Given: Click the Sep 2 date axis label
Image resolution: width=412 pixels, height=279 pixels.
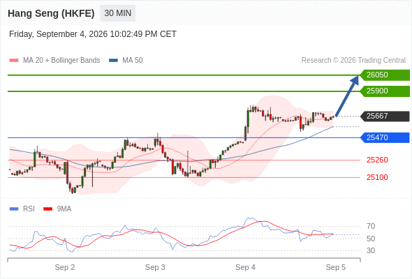Looking at the screenshot, I should (65, 267).
